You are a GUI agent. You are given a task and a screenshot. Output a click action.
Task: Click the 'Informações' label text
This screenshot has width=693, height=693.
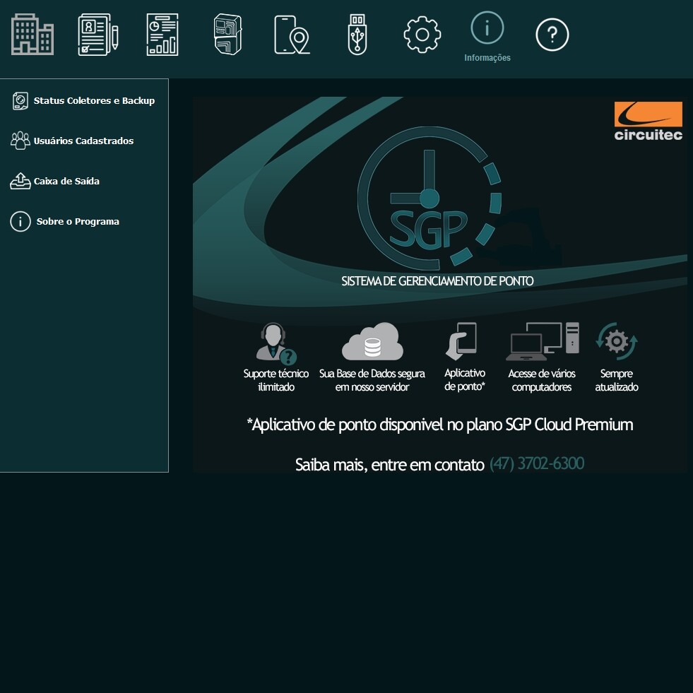click(x=487, y=58)
